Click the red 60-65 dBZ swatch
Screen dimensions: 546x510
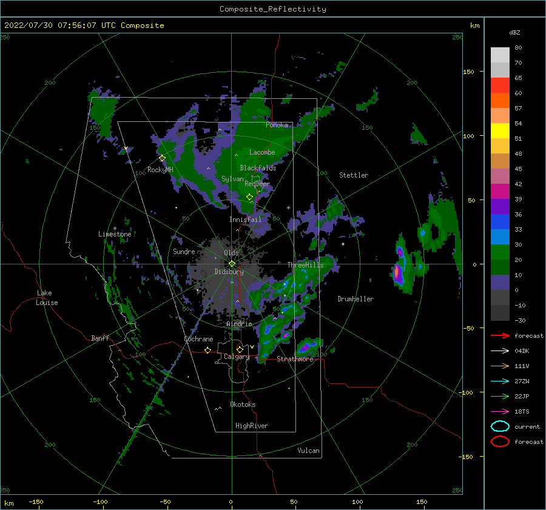coord(500,86)
